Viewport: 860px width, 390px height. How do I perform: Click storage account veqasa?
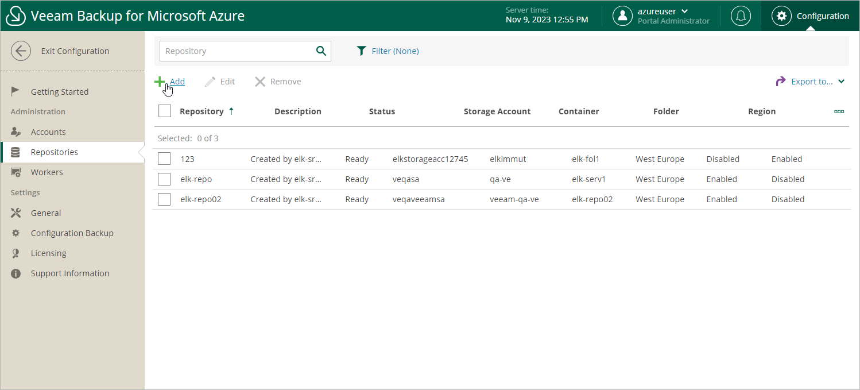[406, 179]
